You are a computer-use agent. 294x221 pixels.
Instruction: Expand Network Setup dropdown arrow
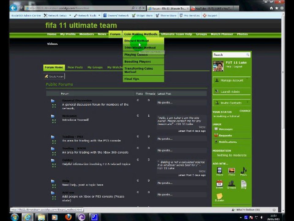tap(70, 15)
